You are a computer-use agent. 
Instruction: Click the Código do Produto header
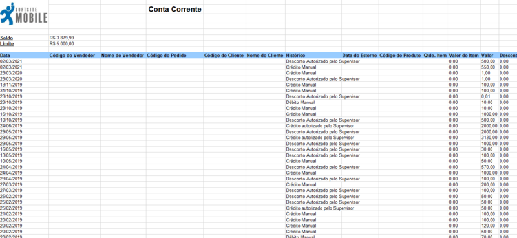tap(401, 56)
